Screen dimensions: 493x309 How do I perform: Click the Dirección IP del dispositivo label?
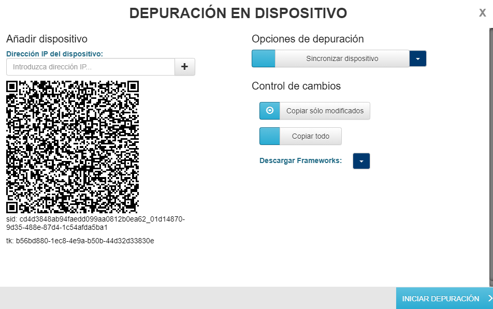pyautogui.click(x=55, y=54)
